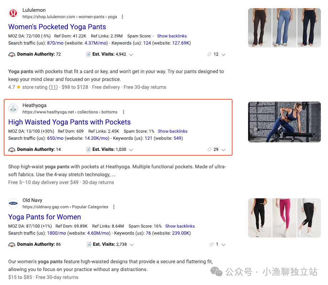Click Heathyoga workout thumbnail image
This screenshot has height=285, width=328.
284,122
